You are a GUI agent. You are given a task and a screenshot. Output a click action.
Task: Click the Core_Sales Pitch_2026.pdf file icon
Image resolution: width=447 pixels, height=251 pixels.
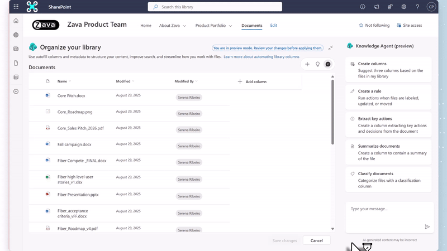tap(47, 128)
